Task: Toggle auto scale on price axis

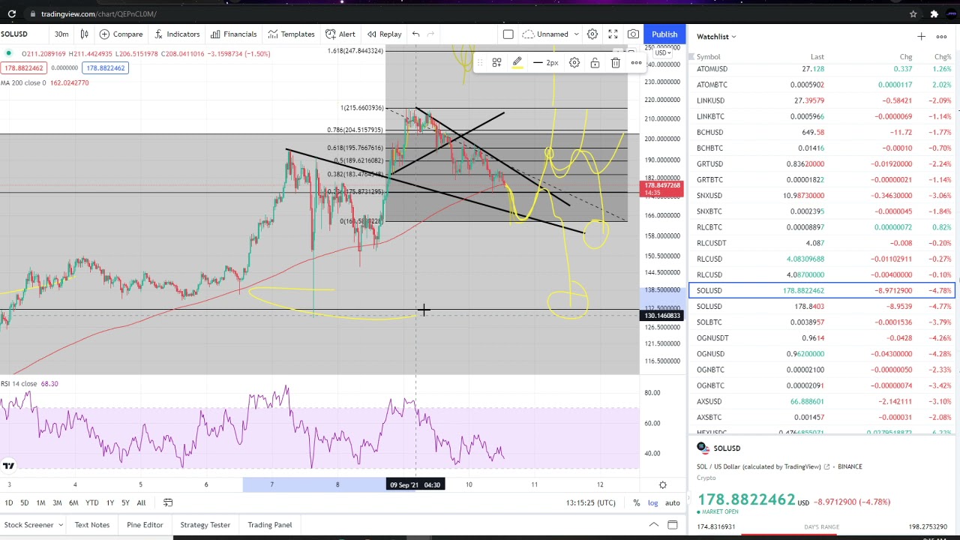Action: point(673,503)
